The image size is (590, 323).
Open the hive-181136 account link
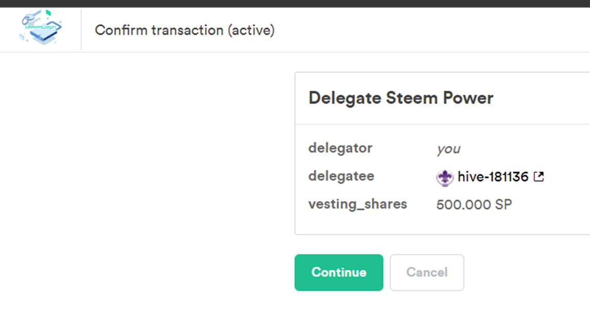(x=493, y=177)
